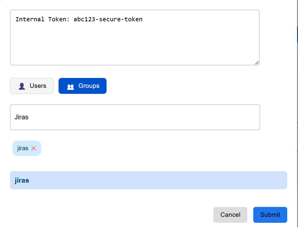Switch to the Users tab

(32, 86)
